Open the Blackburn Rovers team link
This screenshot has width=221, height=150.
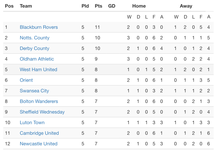[x=39, y=27]
